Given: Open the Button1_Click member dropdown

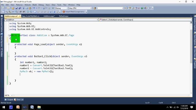Looking at the screenshot, I should (x=191, y=20).
